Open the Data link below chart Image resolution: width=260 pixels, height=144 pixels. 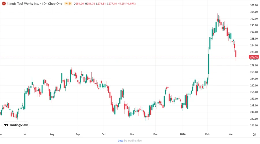[120, 141]
